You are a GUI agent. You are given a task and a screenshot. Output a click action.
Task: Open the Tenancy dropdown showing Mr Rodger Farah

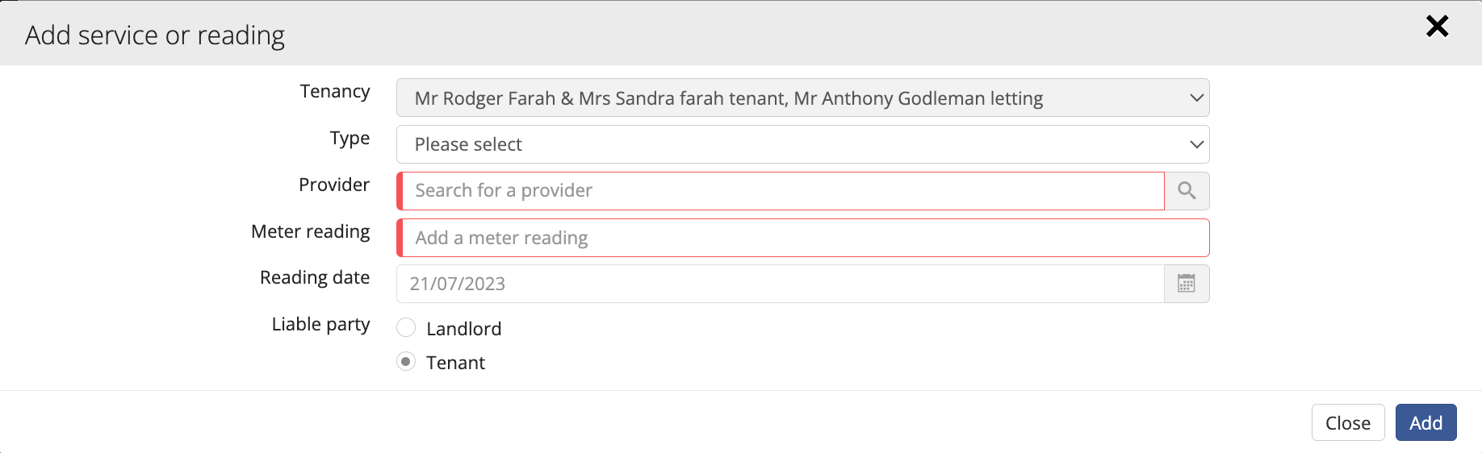click(802, 98)
